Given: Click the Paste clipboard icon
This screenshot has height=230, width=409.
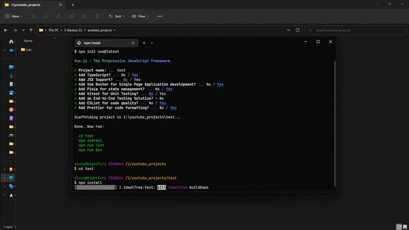Looking at the screenshot, I should click(59, 16).
